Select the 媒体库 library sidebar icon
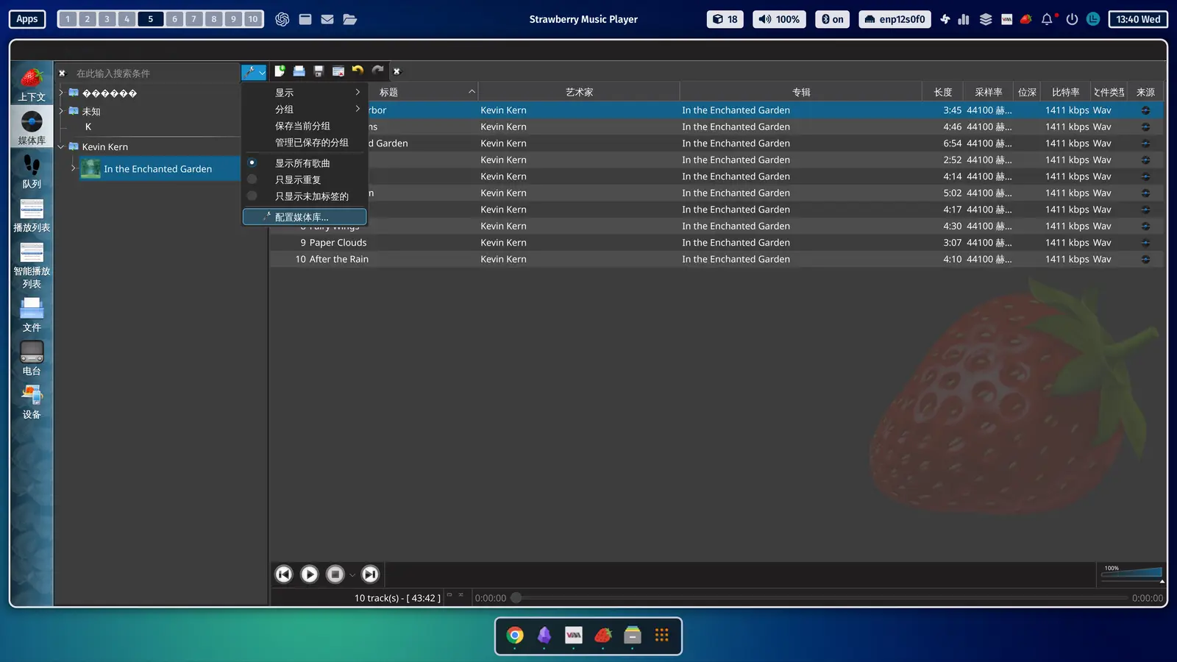This screenshot has width=1177, height=662. [x=32, y=127]
